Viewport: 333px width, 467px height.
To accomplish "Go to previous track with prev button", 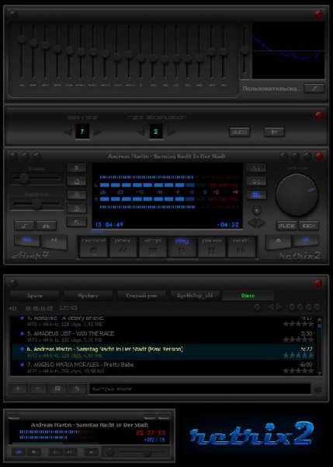I will point(123,247).
